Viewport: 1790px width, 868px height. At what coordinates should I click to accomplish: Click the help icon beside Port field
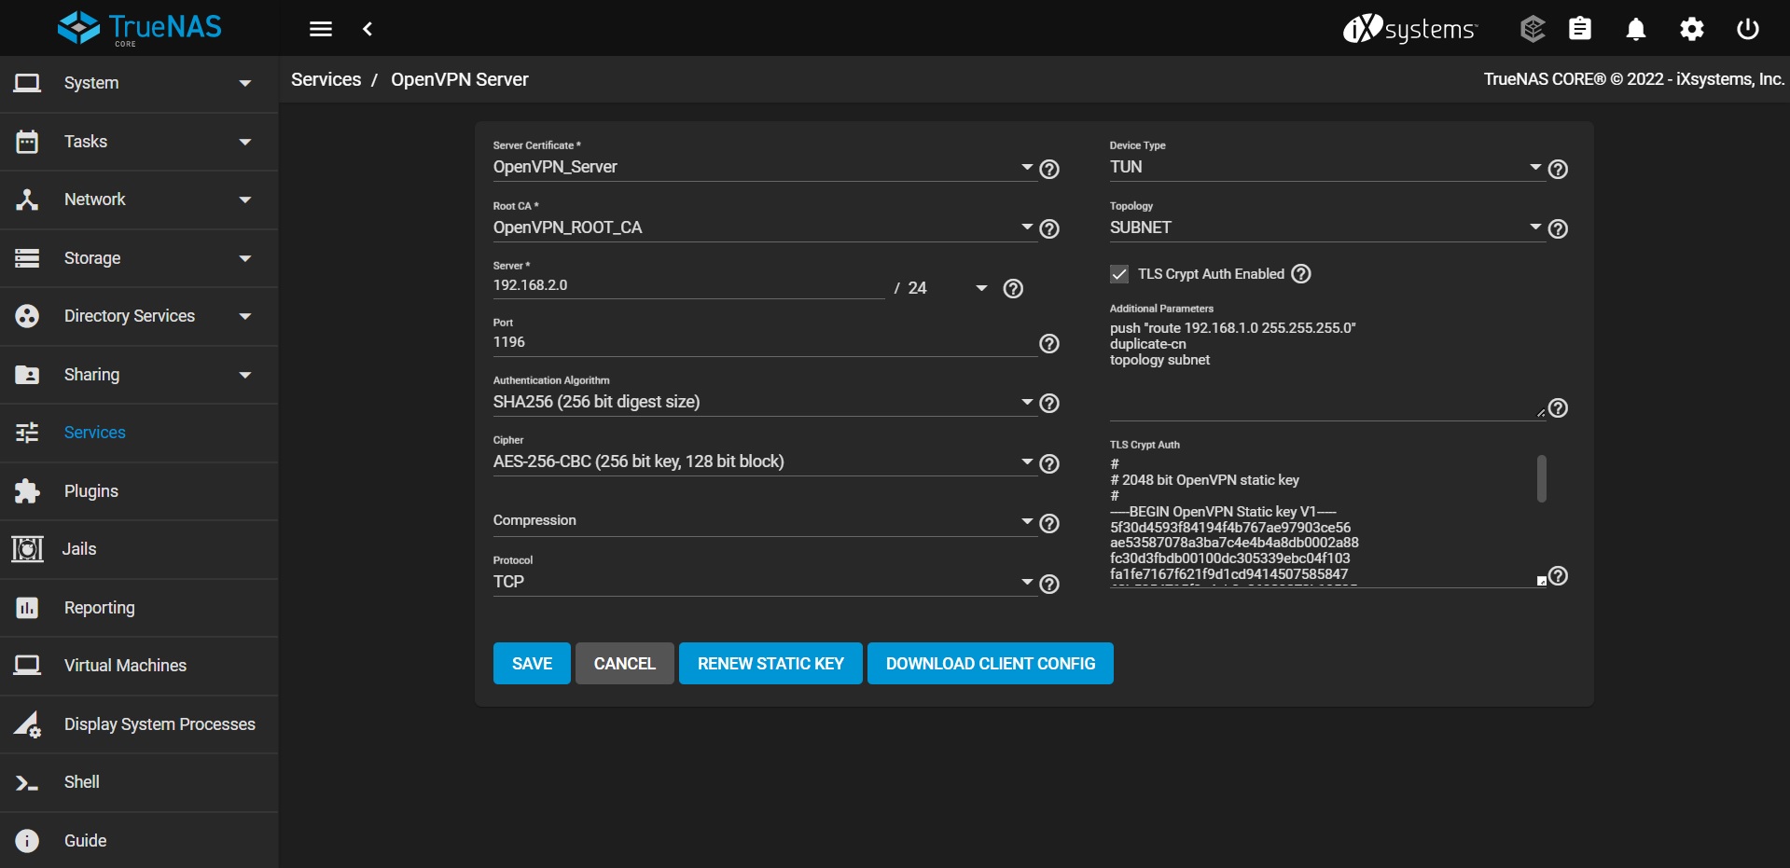[x=1049, y=344]
